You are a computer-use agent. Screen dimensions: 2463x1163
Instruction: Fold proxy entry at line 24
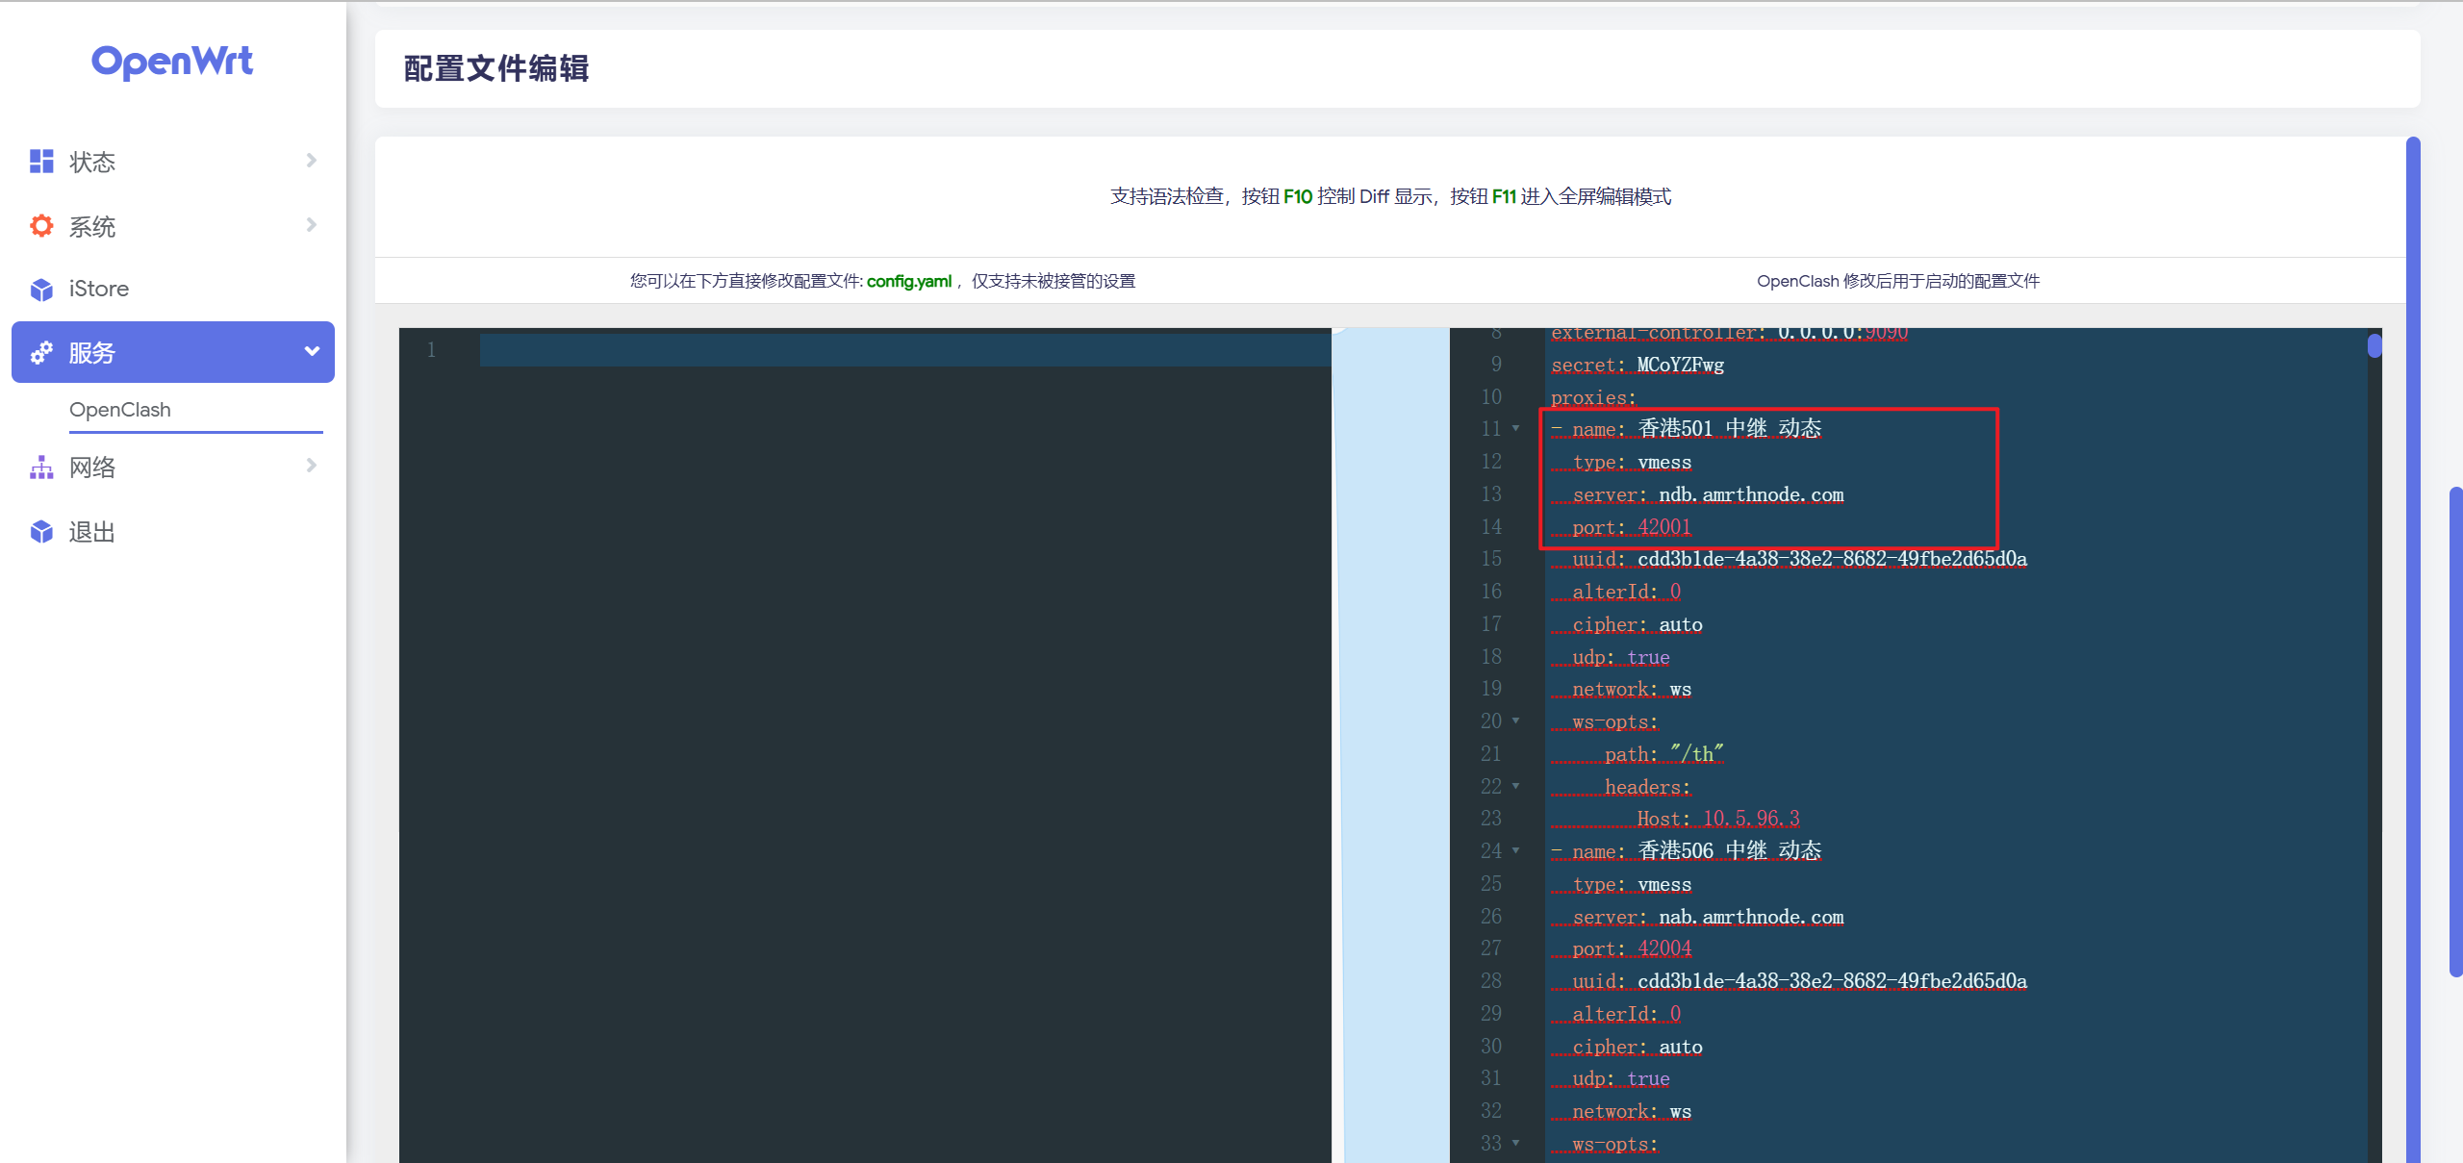coord(1516,851)
